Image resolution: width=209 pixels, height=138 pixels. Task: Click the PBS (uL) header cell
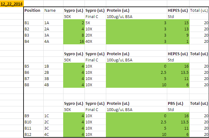point(178,103)
